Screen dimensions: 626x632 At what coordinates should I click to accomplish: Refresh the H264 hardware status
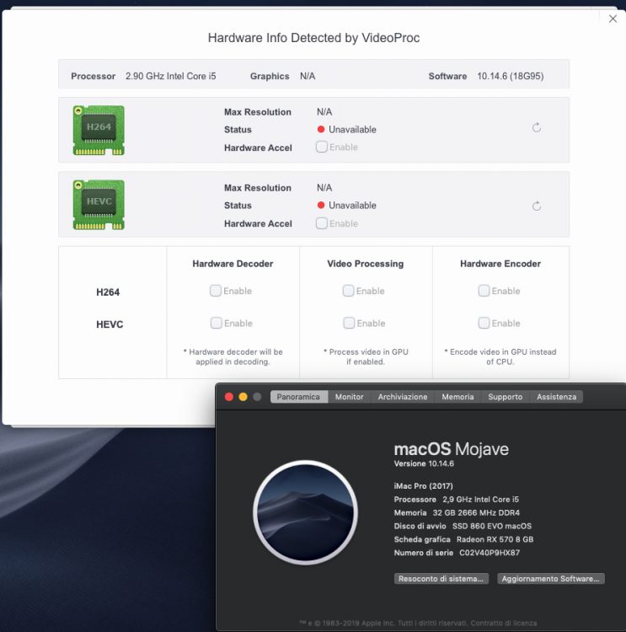(537, 128)
